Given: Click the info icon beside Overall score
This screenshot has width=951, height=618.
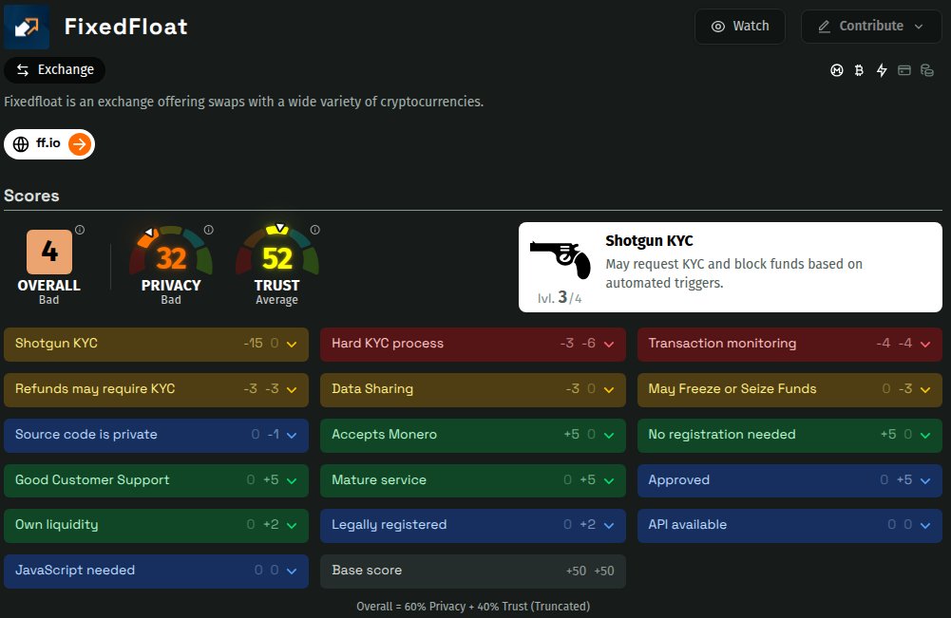Looking at the screenshot, I should 80,230.
